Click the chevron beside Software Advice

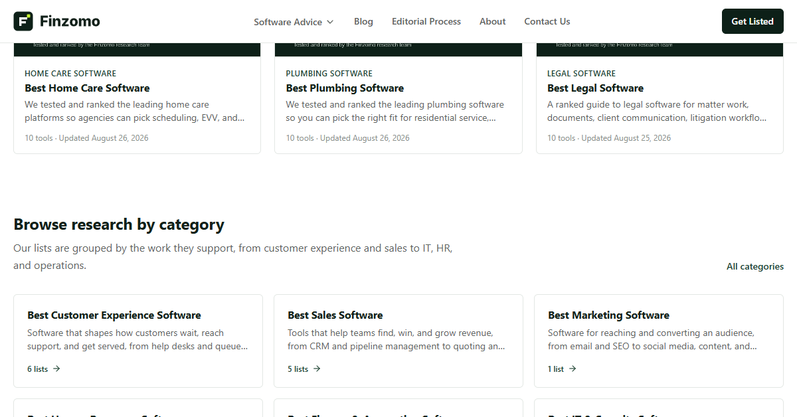coord(329,22)
